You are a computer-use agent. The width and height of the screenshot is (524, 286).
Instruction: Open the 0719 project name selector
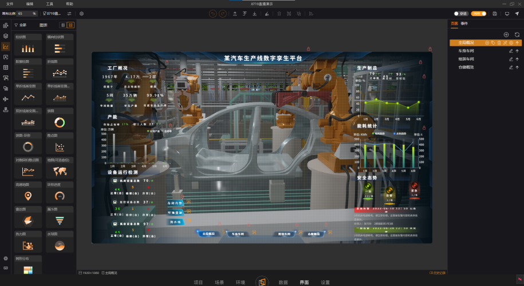pos(52,14)
